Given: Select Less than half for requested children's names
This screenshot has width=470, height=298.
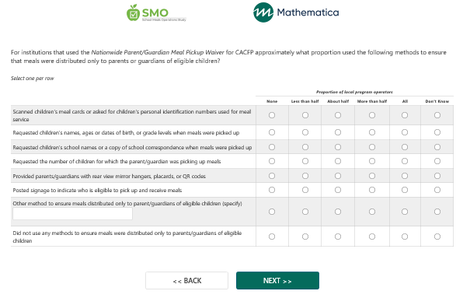Looking at the screenshot, I should point(305,132).
